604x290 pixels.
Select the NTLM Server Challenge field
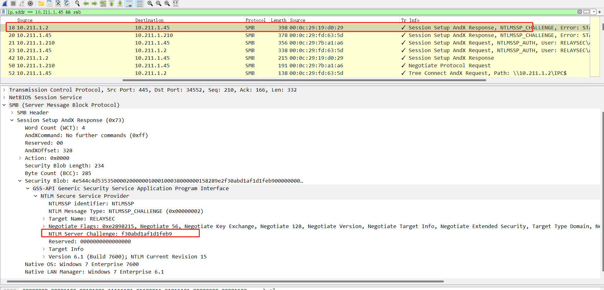click(x=110, y=234)
